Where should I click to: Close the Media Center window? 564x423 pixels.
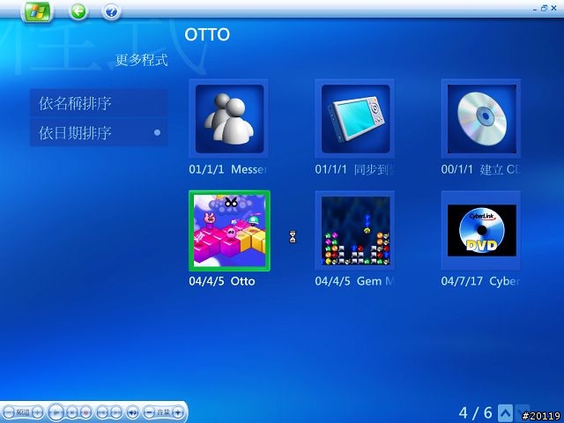554,8
